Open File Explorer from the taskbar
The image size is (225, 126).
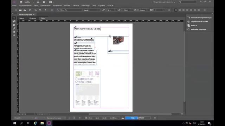pos(42,123)
